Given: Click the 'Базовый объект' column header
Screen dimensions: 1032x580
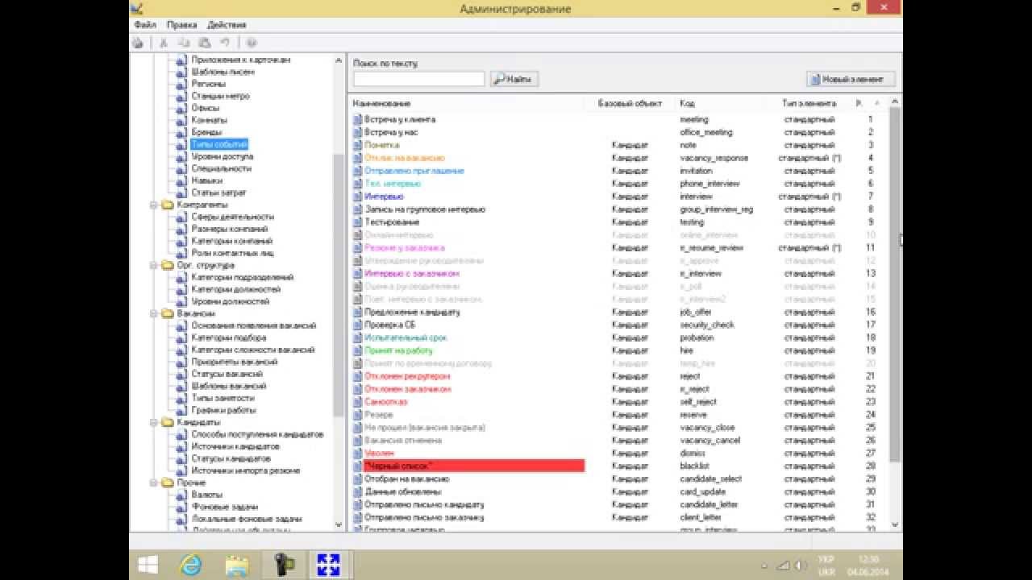Looking at the screenshot, I should point(630,103).
